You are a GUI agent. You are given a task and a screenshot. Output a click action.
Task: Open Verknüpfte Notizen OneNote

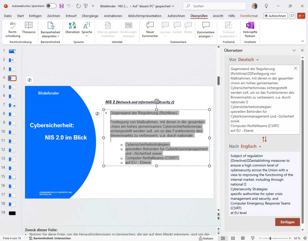[x=250, y=30]
